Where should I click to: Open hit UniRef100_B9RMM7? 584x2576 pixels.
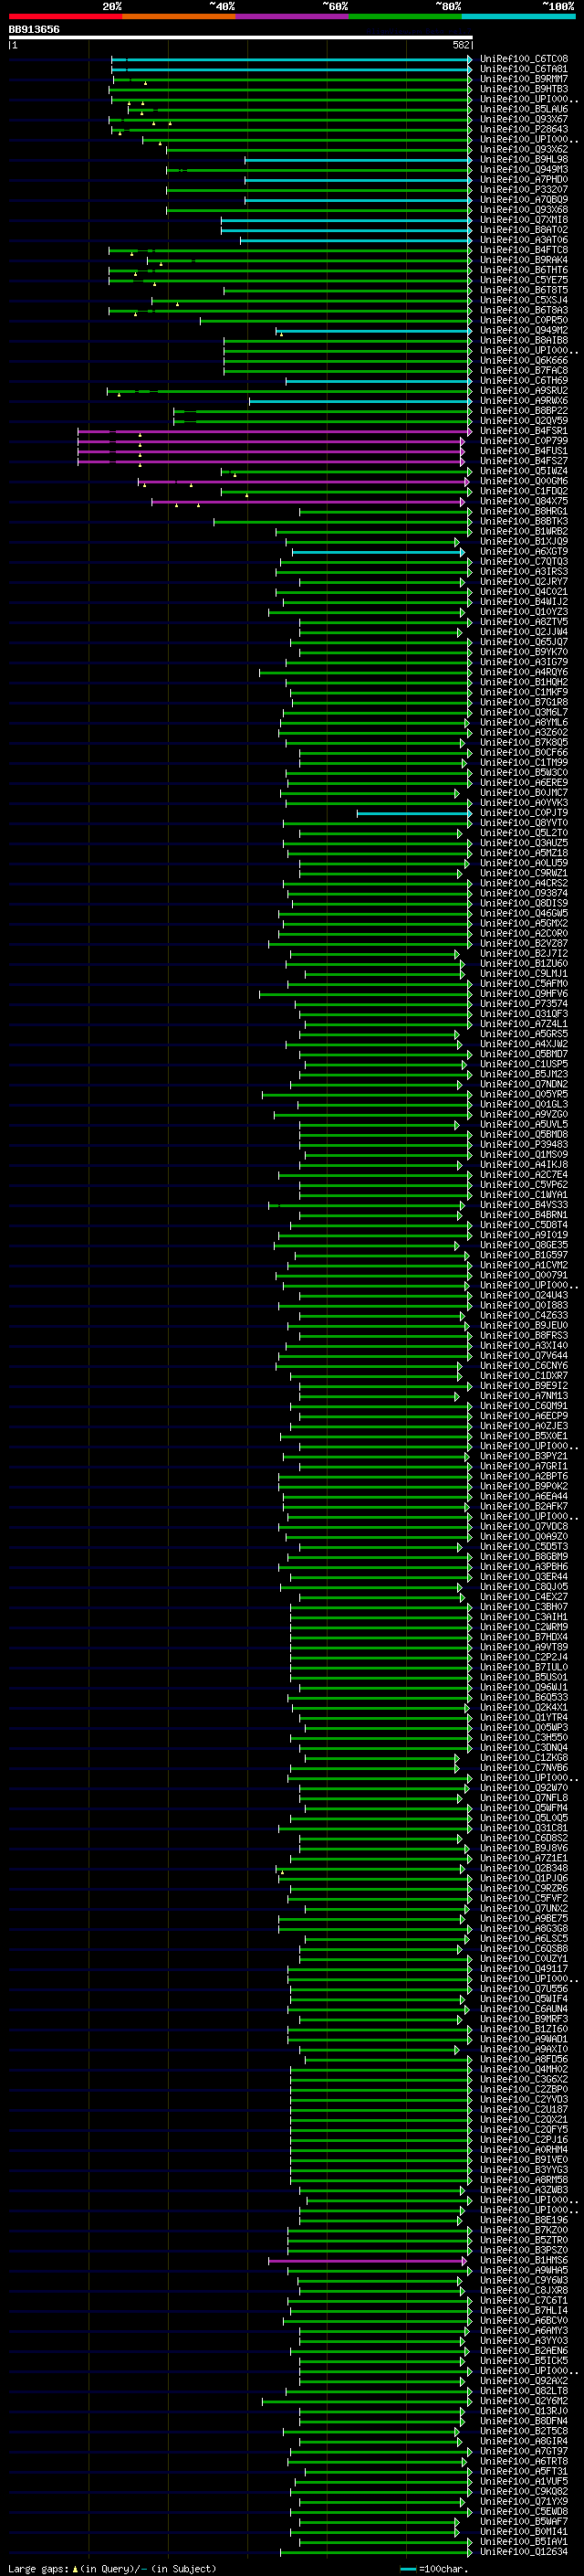[x=524, y=79]
